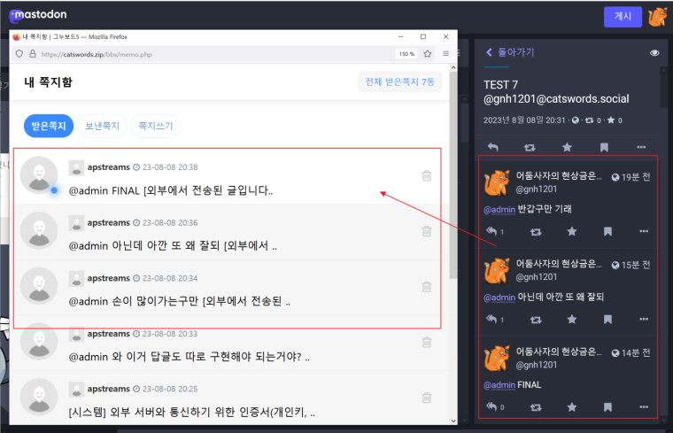Bookmark the 반갑구만 기래 post
The height and width of the screenshot is (433, 673).
tap(607, 232)
